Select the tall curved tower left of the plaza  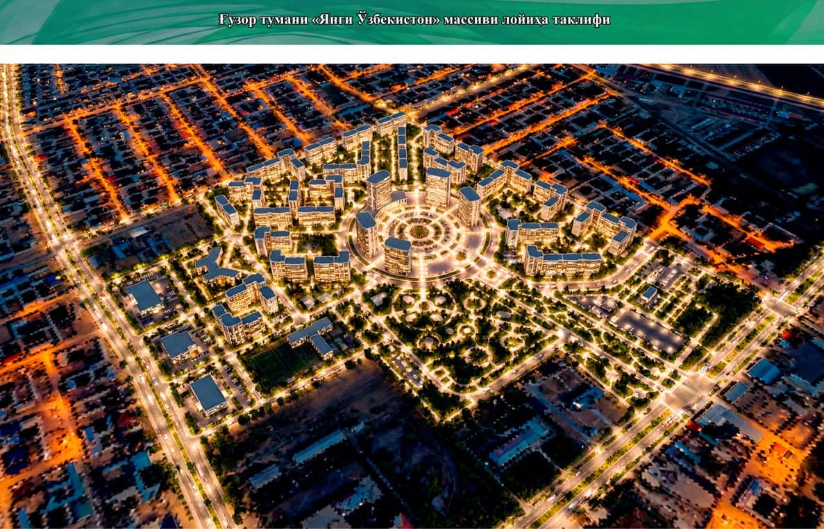pyautogui.click(x=367, y=234)
